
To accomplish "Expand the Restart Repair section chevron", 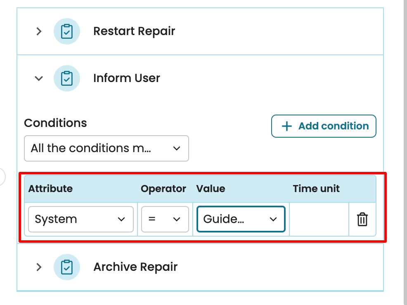I will (x=39, y=31).
